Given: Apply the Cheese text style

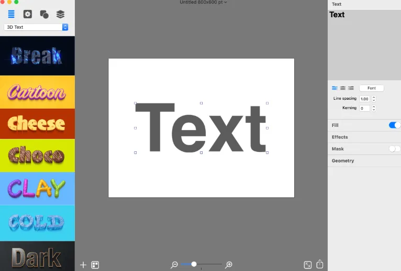Looking at the screenshot, I should (x=37, y=124).
